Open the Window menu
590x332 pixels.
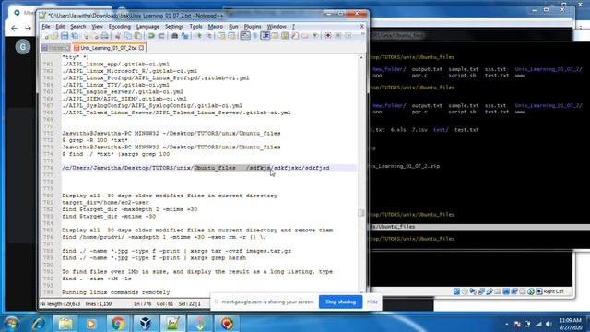coord(277,27)
